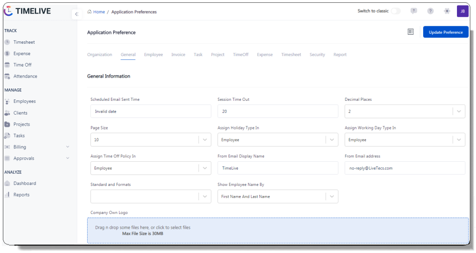Click the Timesheet clock icon
The height and width of the screenshot is (253, 476).
point(7,42)
